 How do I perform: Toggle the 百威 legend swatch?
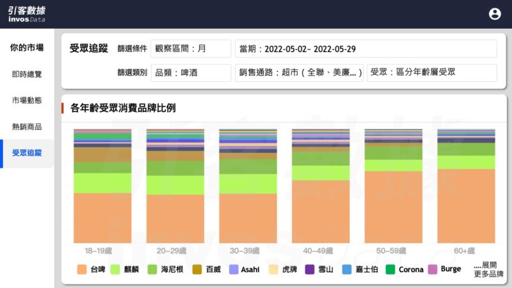[197, 269]
